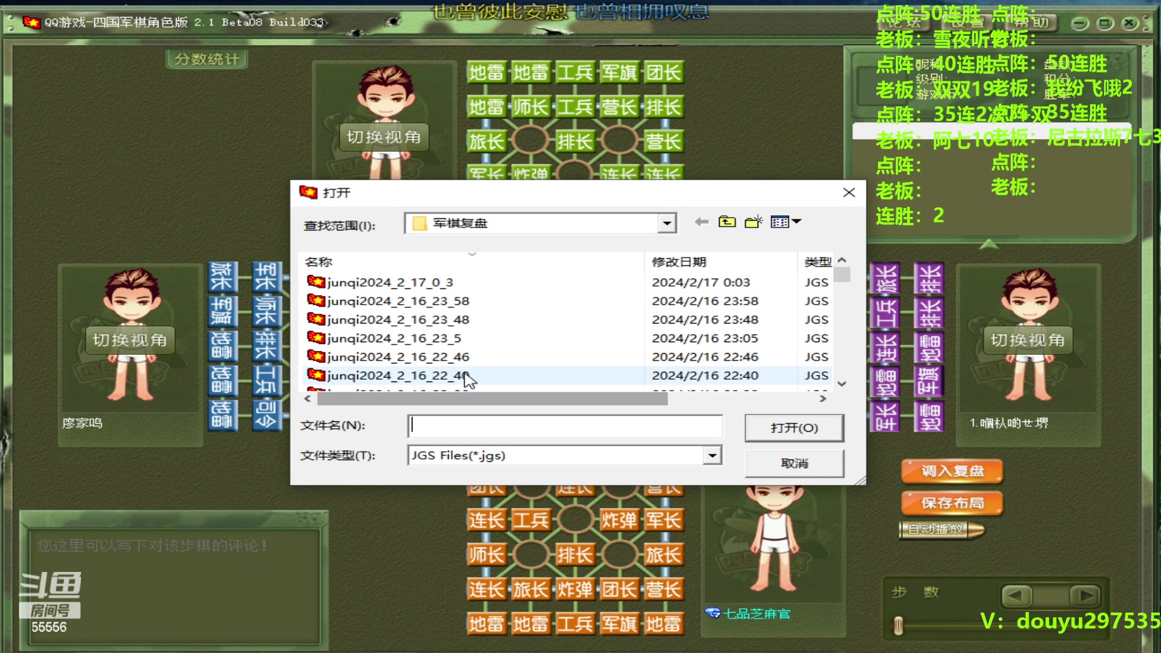The height and width of the screenshot is (653, 1161).
Task: Click the horizontal scrollbar left arrow
Action: [x=307, y=398]
